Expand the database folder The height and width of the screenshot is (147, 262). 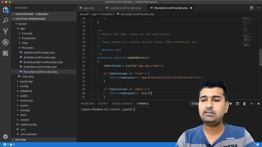click(x=26, y=91)
